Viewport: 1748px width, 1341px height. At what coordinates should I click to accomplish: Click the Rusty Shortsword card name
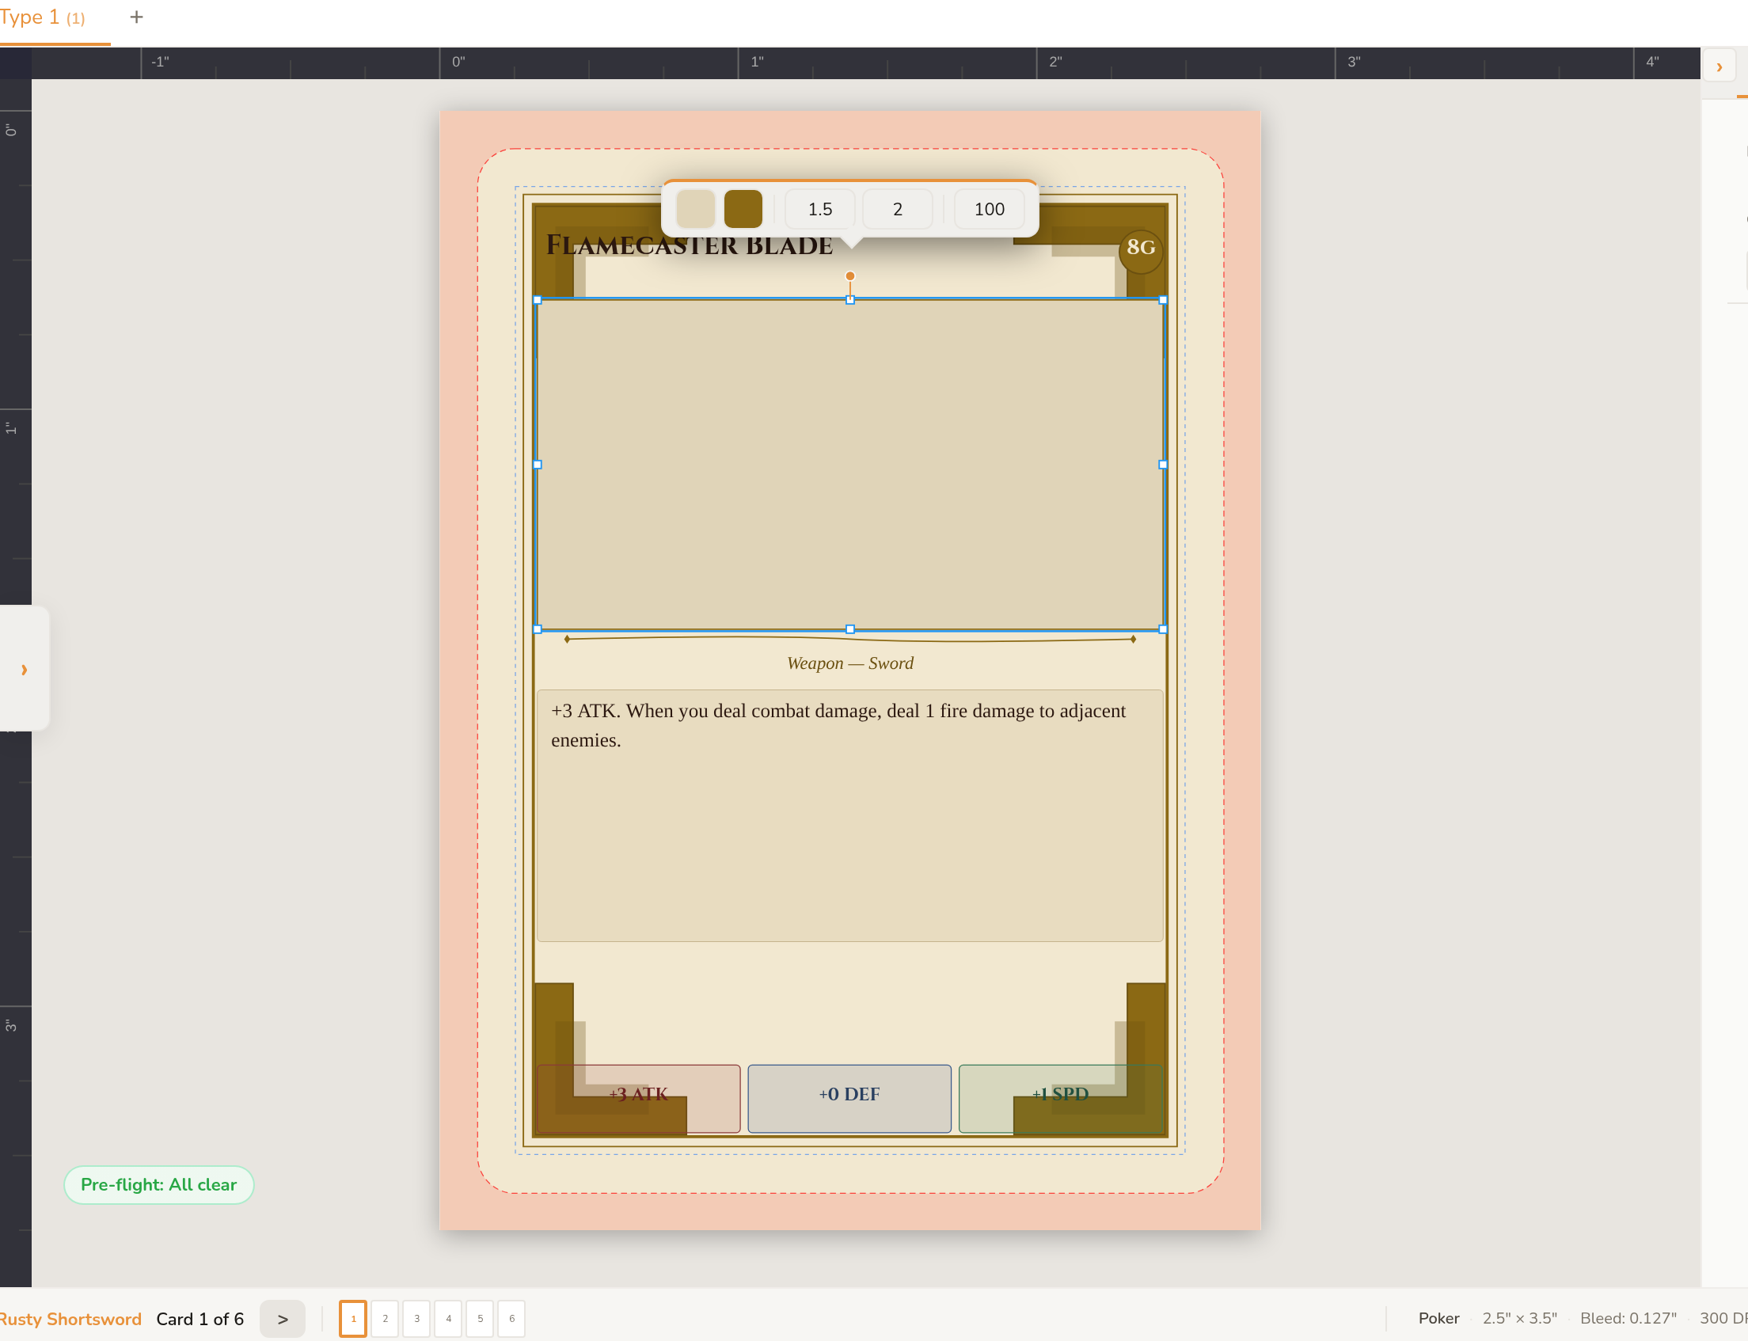click(70, 1319)
